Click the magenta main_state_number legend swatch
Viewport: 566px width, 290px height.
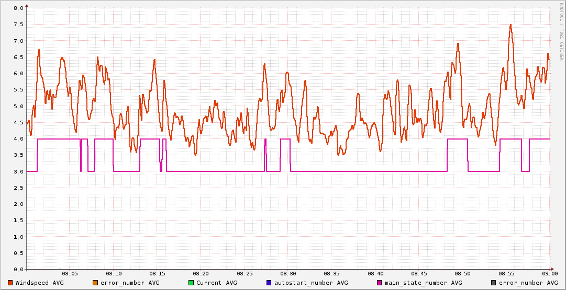[x=380, y=283]
